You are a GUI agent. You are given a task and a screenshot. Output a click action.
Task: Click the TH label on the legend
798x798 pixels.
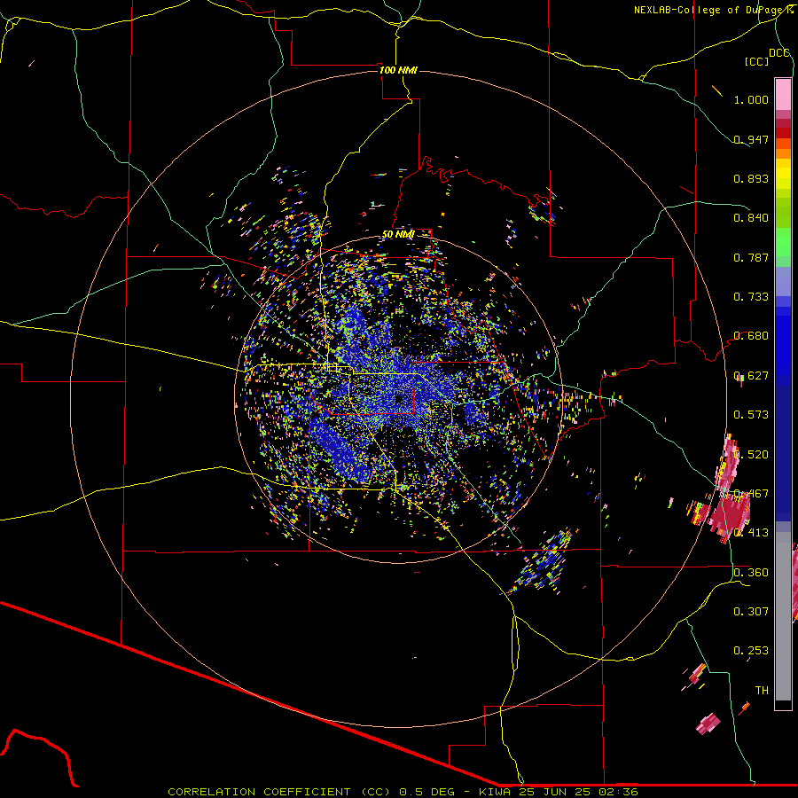[x=762, y=691]
